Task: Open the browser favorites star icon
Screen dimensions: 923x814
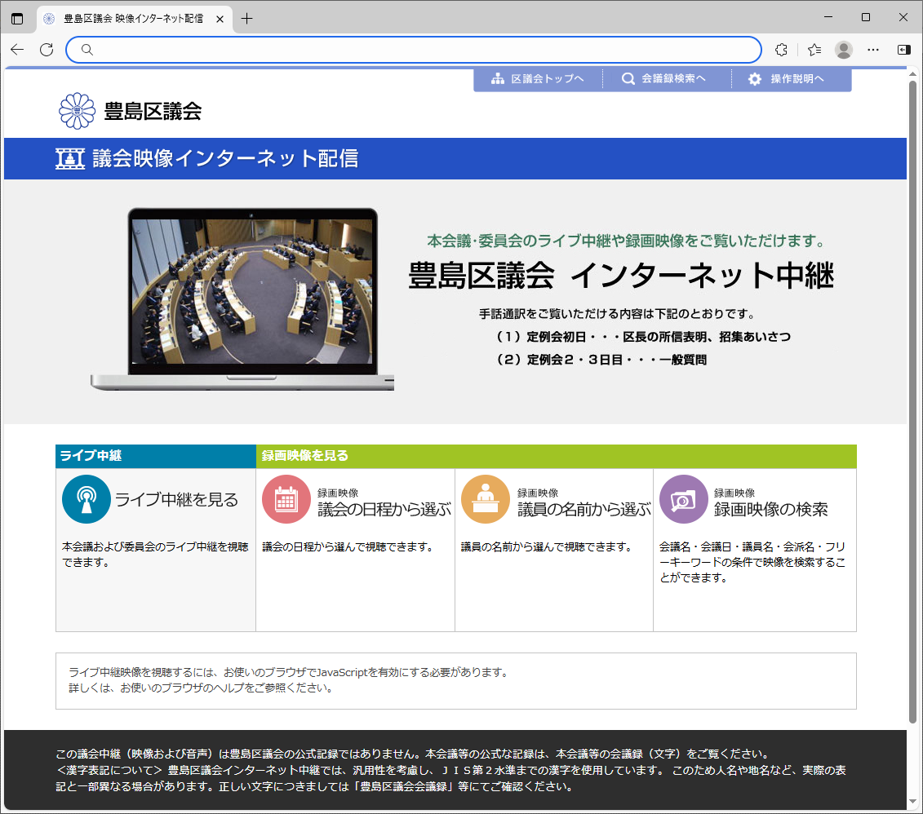Action: (x=814, y=50)
